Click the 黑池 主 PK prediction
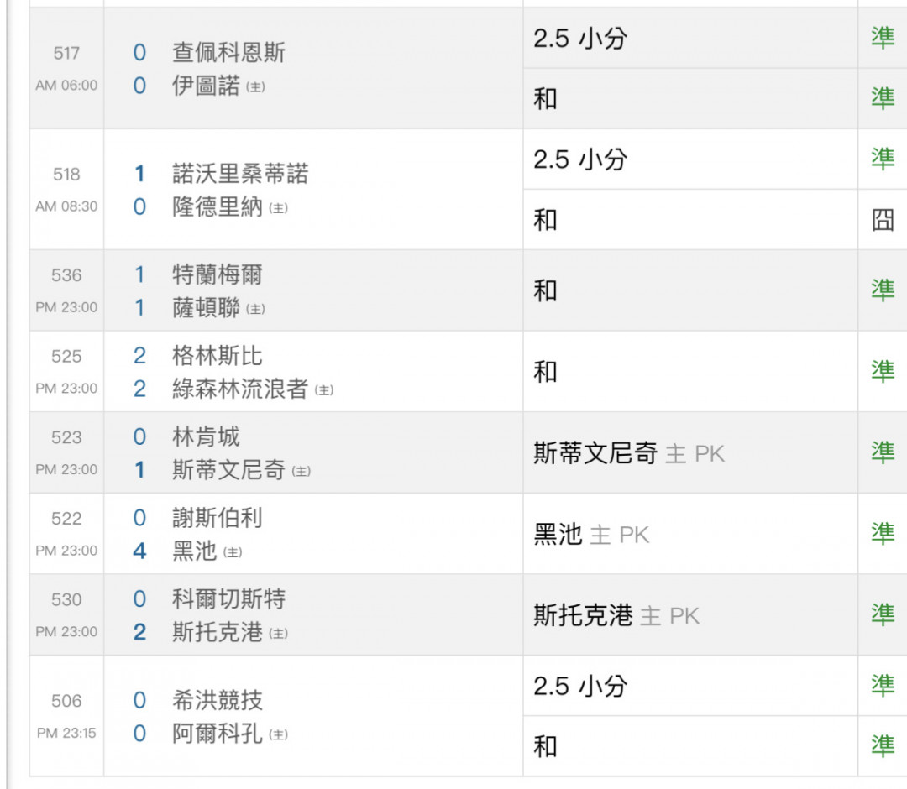The height and width of the screenshot is (789, 907). (591, 535)
